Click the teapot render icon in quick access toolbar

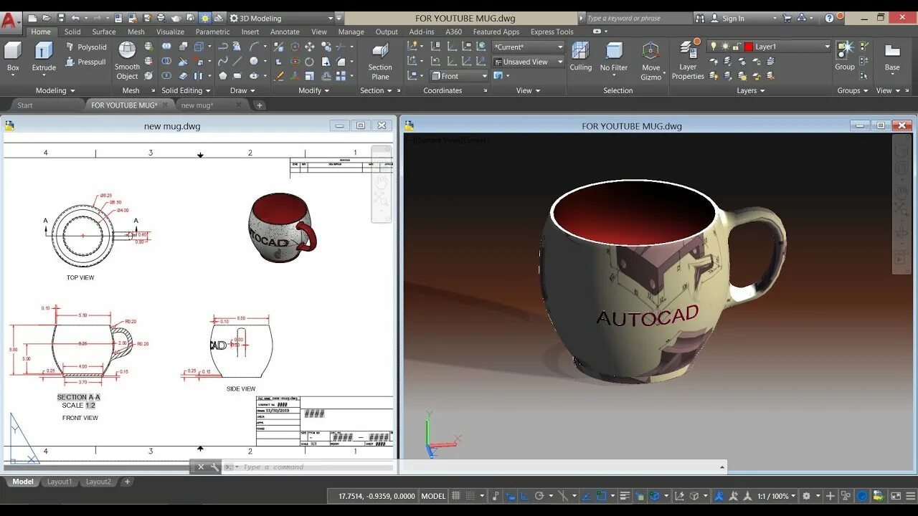click(176, 18)
